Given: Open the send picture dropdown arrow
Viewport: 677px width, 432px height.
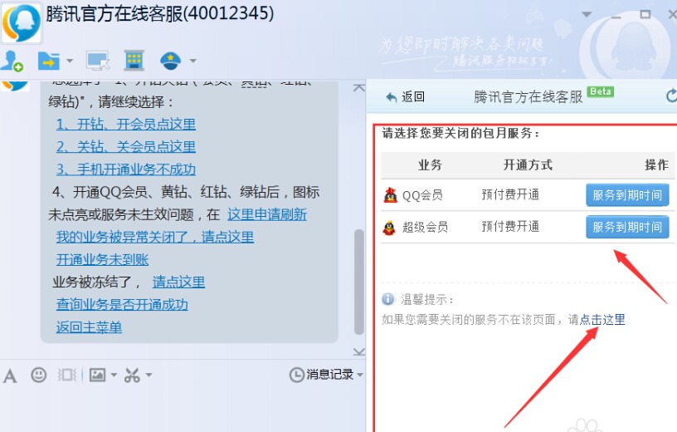Looking at the screenshot, I should pos(114,375).
